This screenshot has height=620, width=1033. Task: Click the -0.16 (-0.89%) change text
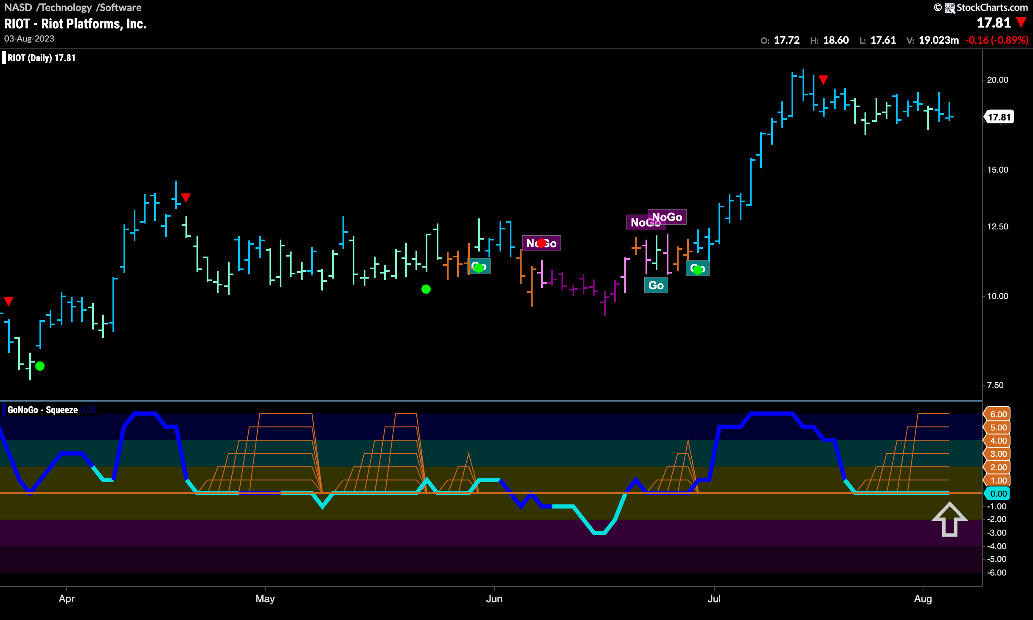click(x=997, y=40)
